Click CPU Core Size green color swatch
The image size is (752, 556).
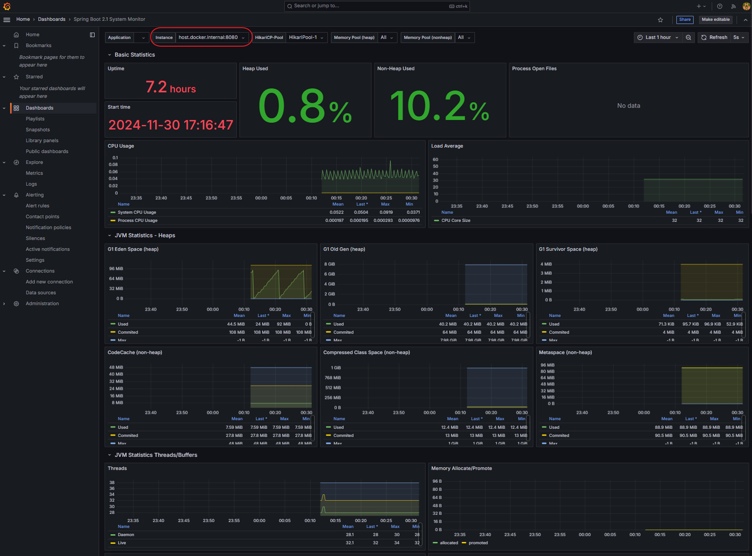436,220
